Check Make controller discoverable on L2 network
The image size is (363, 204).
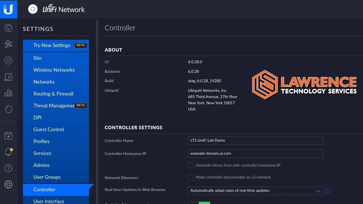191,177
